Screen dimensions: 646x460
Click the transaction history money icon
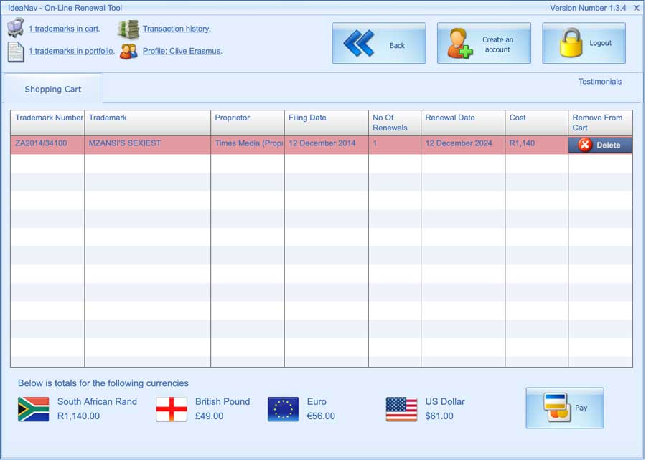click(128, 29)
